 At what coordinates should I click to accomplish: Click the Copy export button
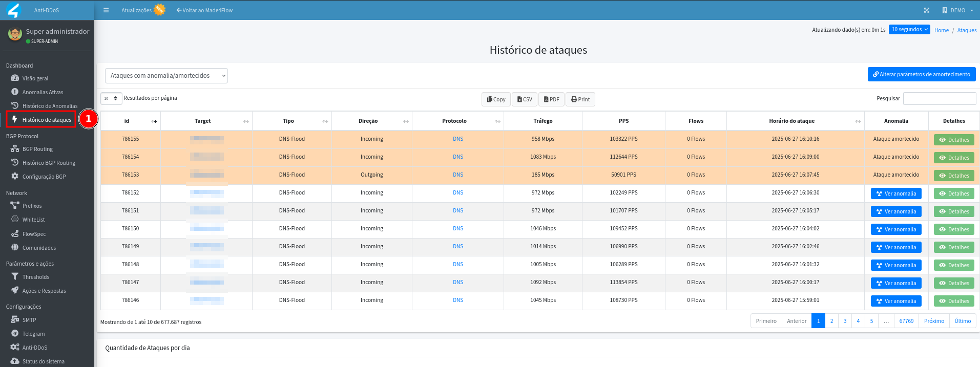(496, 99)
